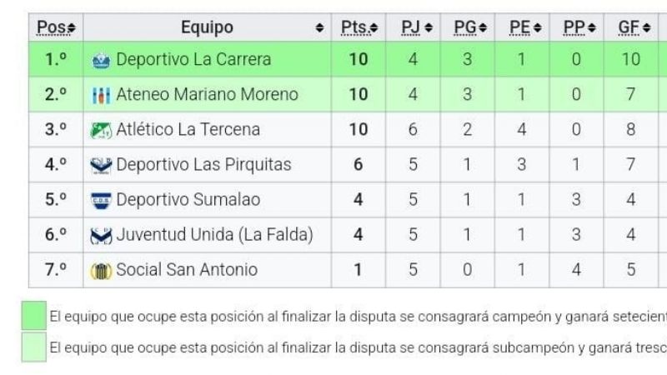Sort by GF goals column header
This screenshot has height=375, width=667.
tap(633, 27)
